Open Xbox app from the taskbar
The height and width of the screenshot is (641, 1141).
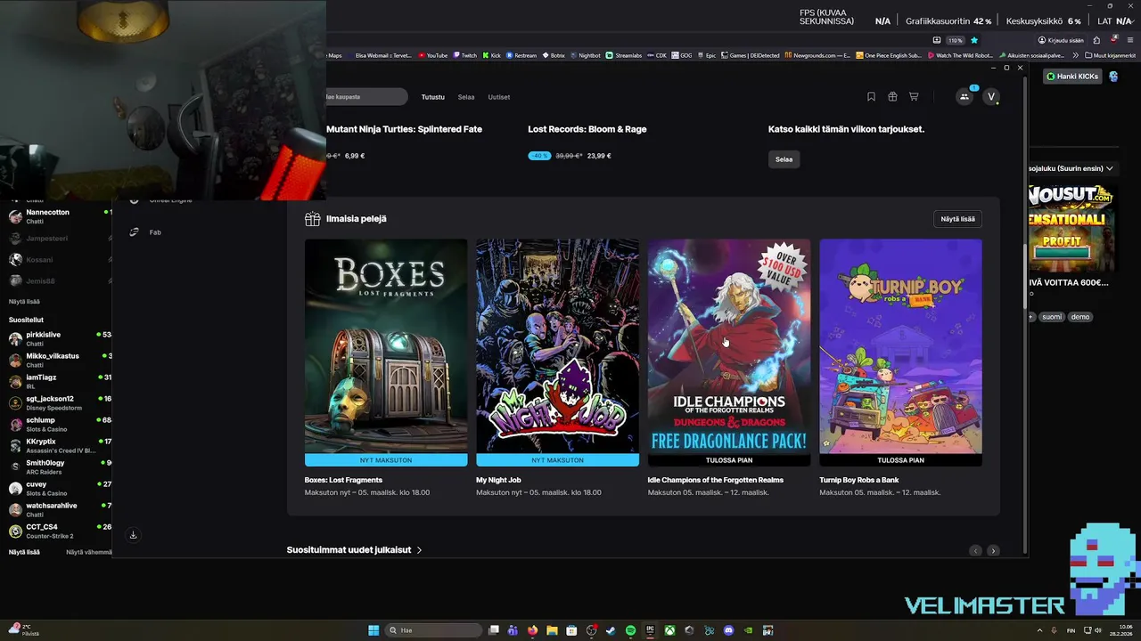tap(669, 630)
